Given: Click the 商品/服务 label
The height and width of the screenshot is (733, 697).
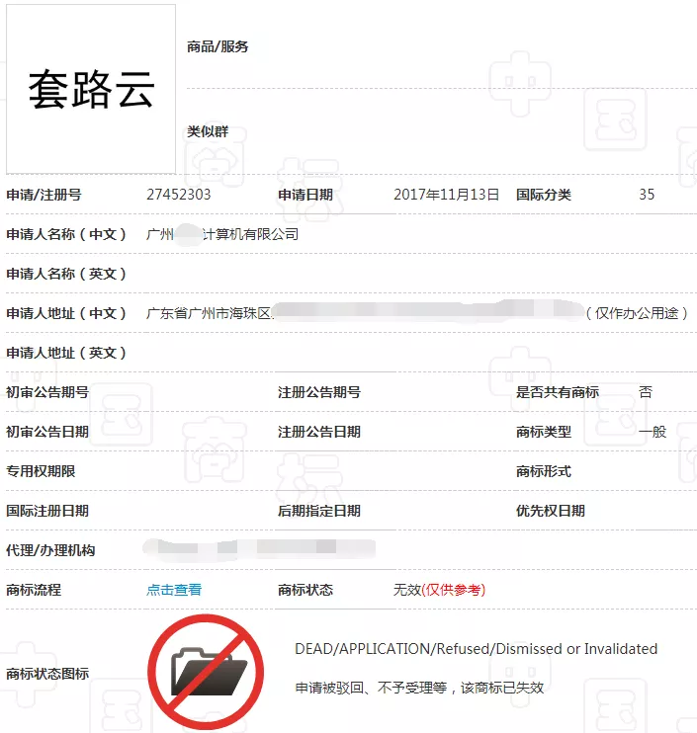Looking at the screenshot, I should coord(218,46).
